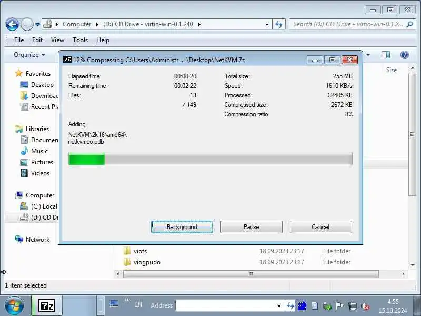Open taskbar Address dropdown arrow
Viewport: 421px width, 316px height.
[x=279, y=306]
